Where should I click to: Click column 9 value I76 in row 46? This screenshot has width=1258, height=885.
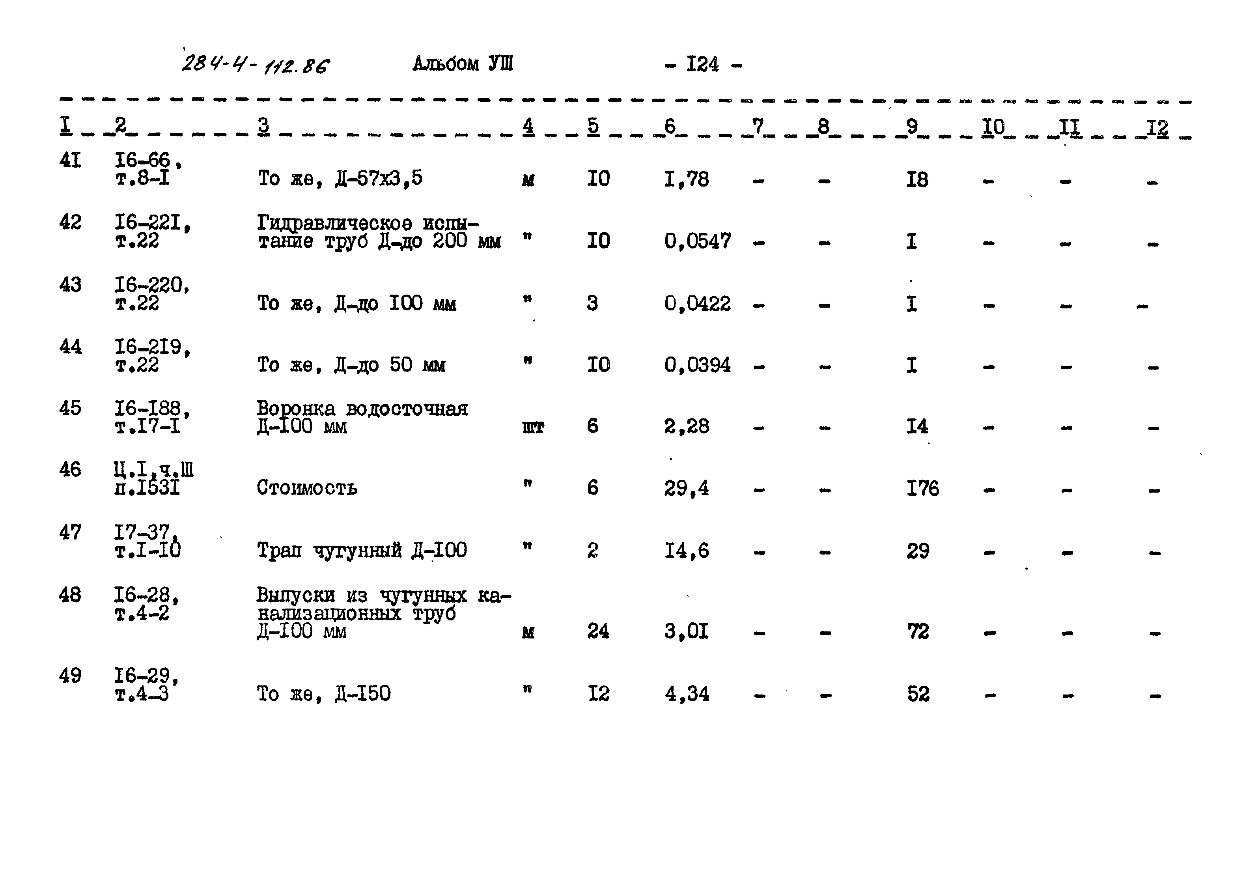909,489
